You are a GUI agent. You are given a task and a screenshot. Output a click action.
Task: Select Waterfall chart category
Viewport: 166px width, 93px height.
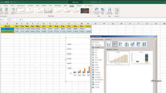(x=98, y=82)
